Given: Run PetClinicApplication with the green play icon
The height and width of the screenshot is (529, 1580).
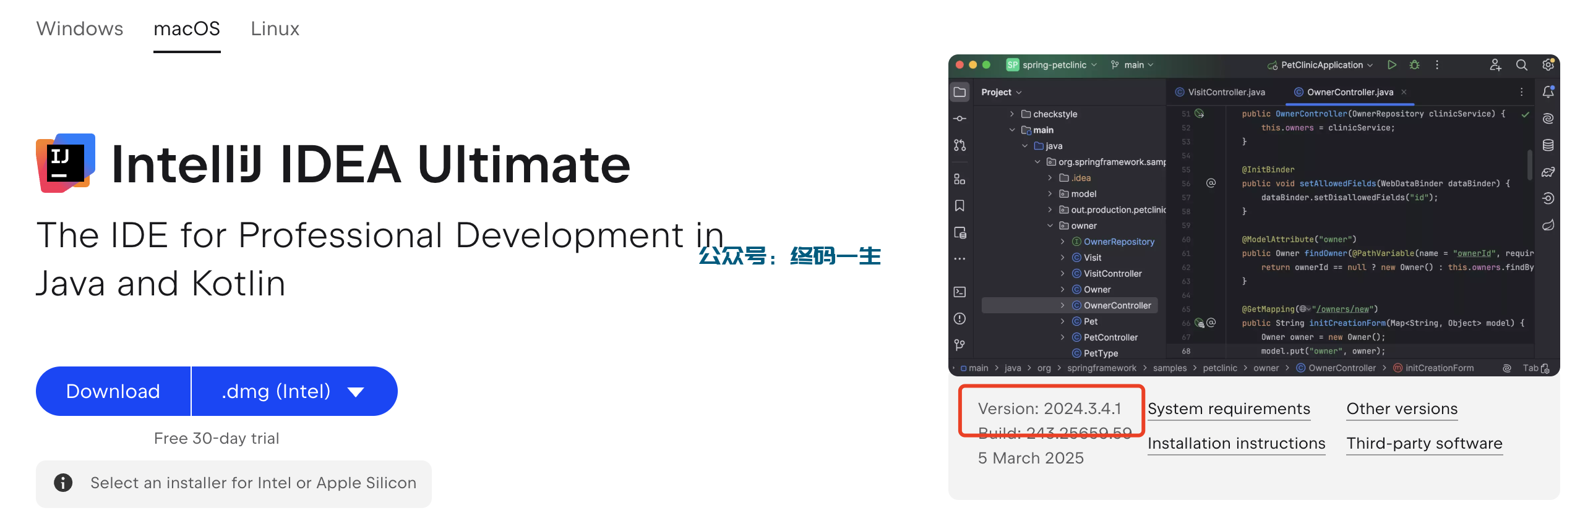Looking at the screenshot, I should 1392,65.
